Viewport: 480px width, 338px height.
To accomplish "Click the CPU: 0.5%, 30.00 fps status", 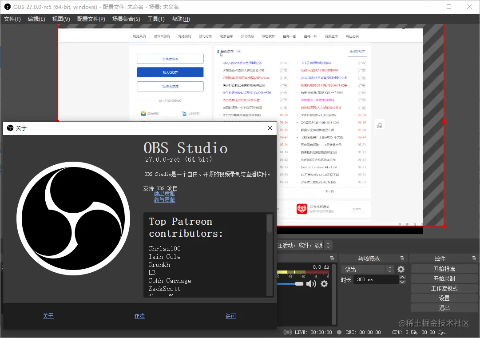I will point(419,332).
